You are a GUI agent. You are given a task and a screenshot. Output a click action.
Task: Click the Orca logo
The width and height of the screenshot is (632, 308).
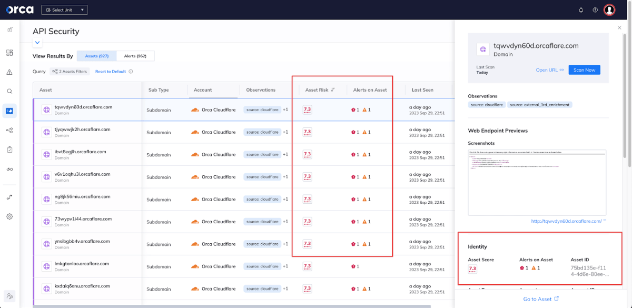tap(19, 9)
